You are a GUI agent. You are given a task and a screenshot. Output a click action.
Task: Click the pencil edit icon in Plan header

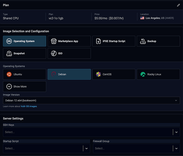(178, 5)
